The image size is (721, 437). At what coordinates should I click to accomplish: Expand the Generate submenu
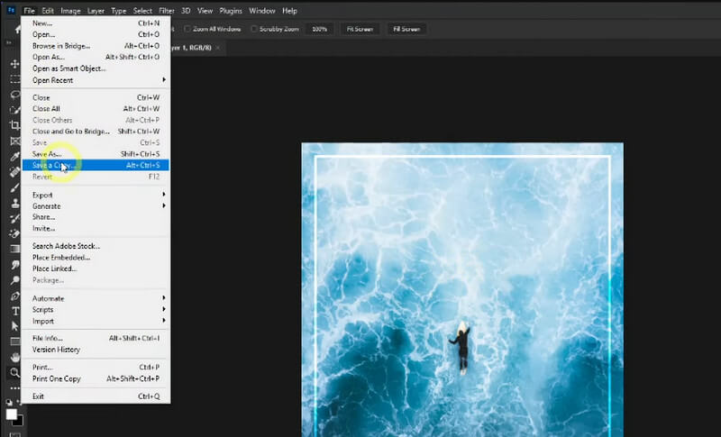96,205
